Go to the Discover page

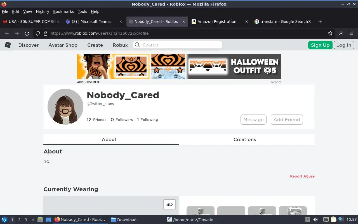tap(29, 45)
